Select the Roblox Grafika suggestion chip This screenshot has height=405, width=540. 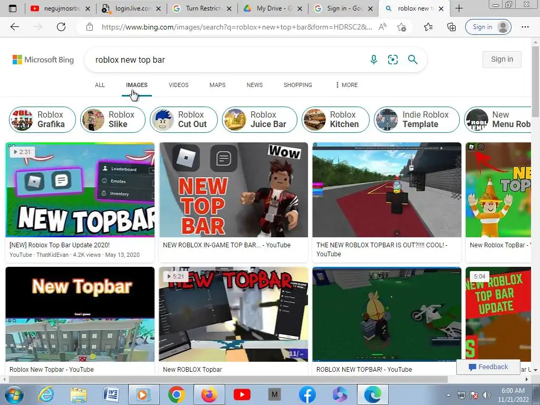[42, 120]
